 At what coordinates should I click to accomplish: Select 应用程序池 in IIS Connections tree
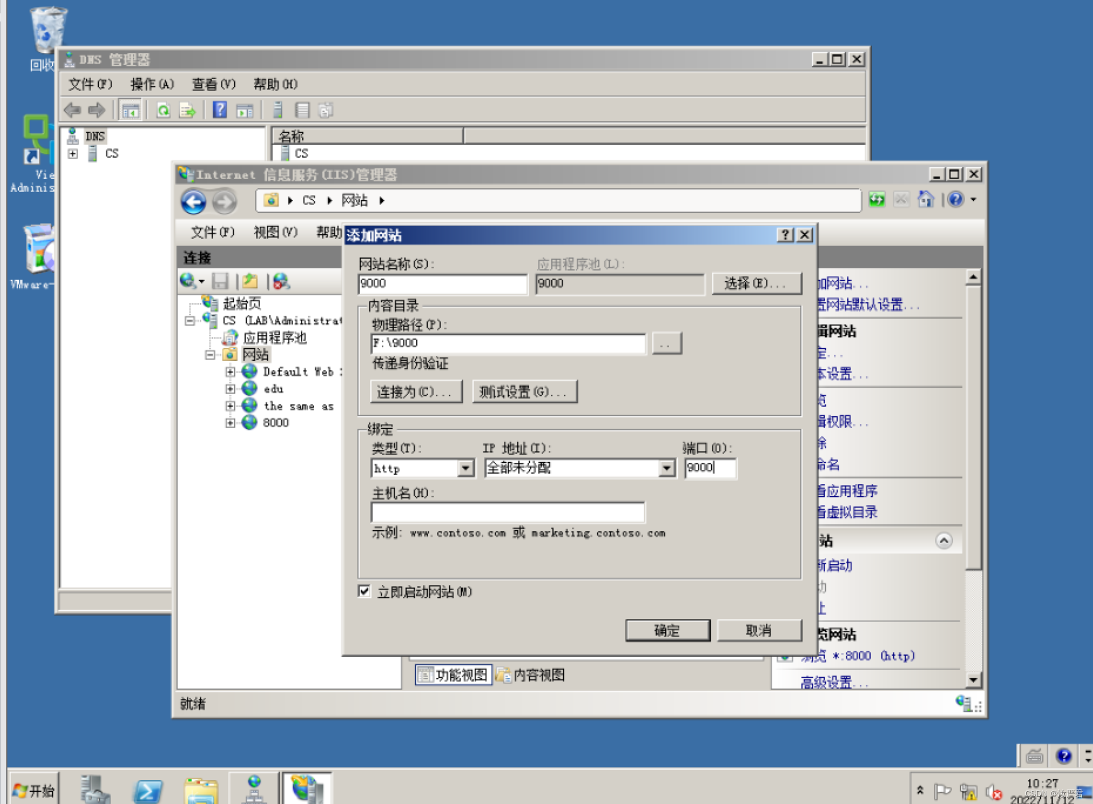274,338
